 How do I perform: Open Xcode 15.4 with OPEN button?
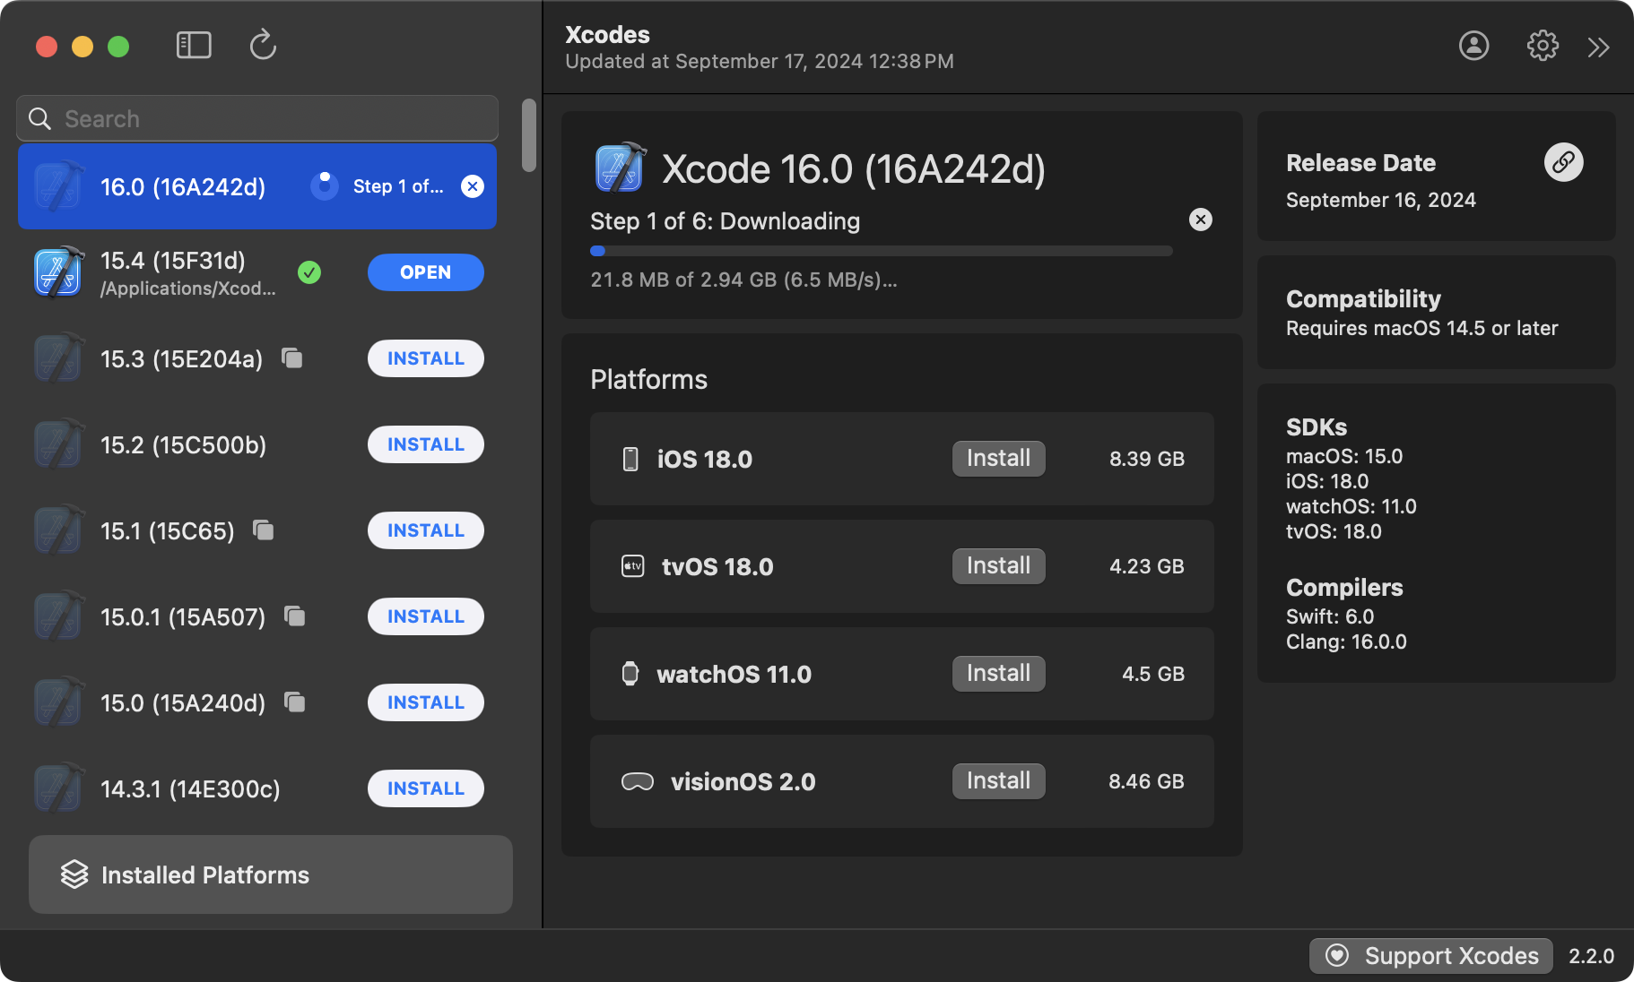[425, 272]
